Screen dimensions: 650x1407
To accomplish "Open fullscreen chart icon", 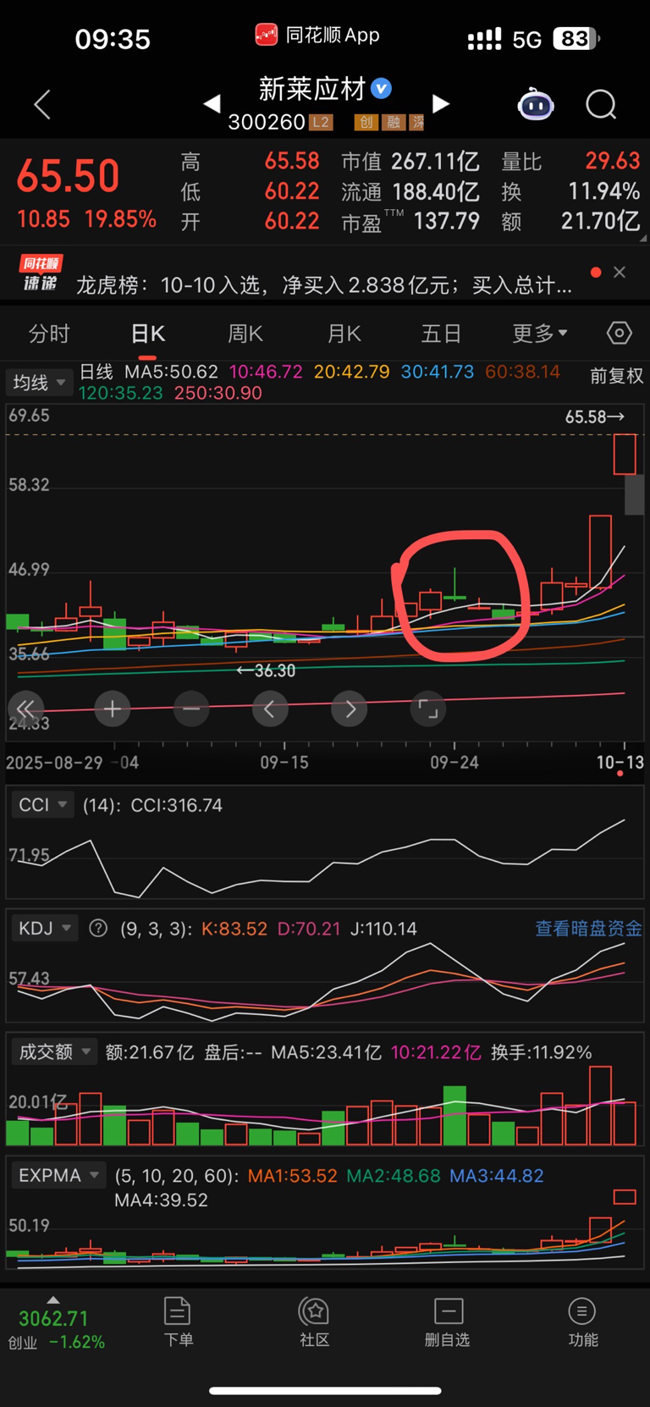I will [x=428, y=709].
